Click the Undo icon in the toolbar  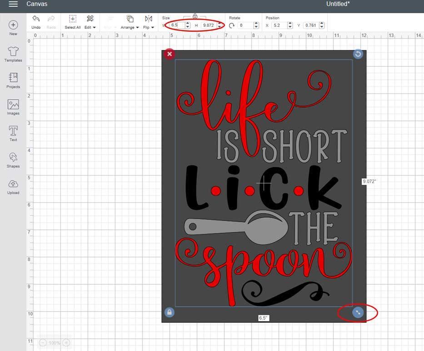[36, 21]
